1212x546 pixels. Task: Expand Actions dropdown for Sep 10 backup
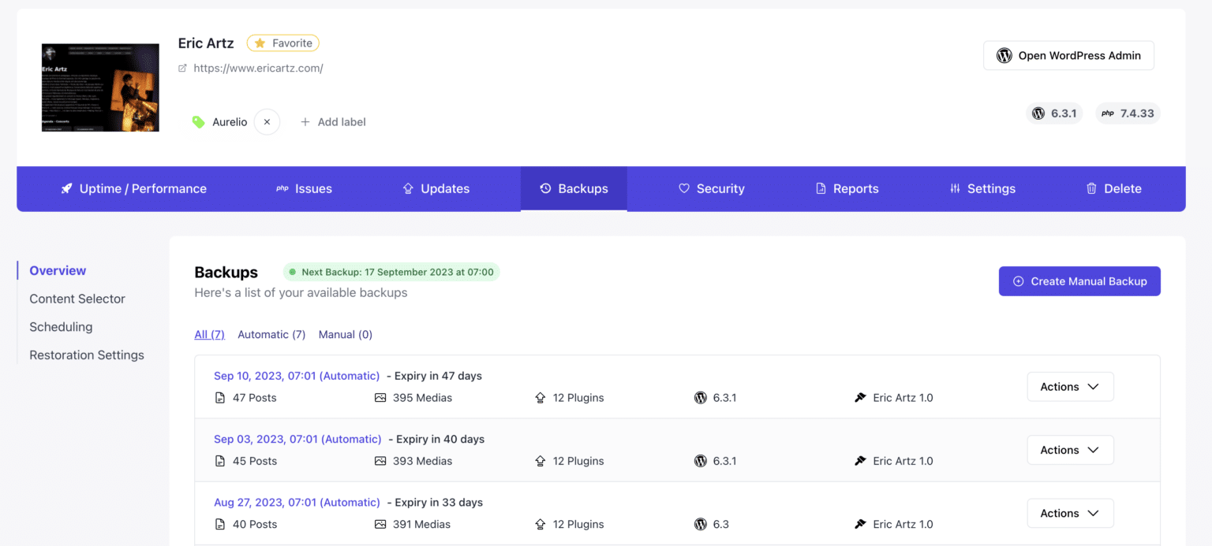pyautogui.click(x=1070, y=387)
